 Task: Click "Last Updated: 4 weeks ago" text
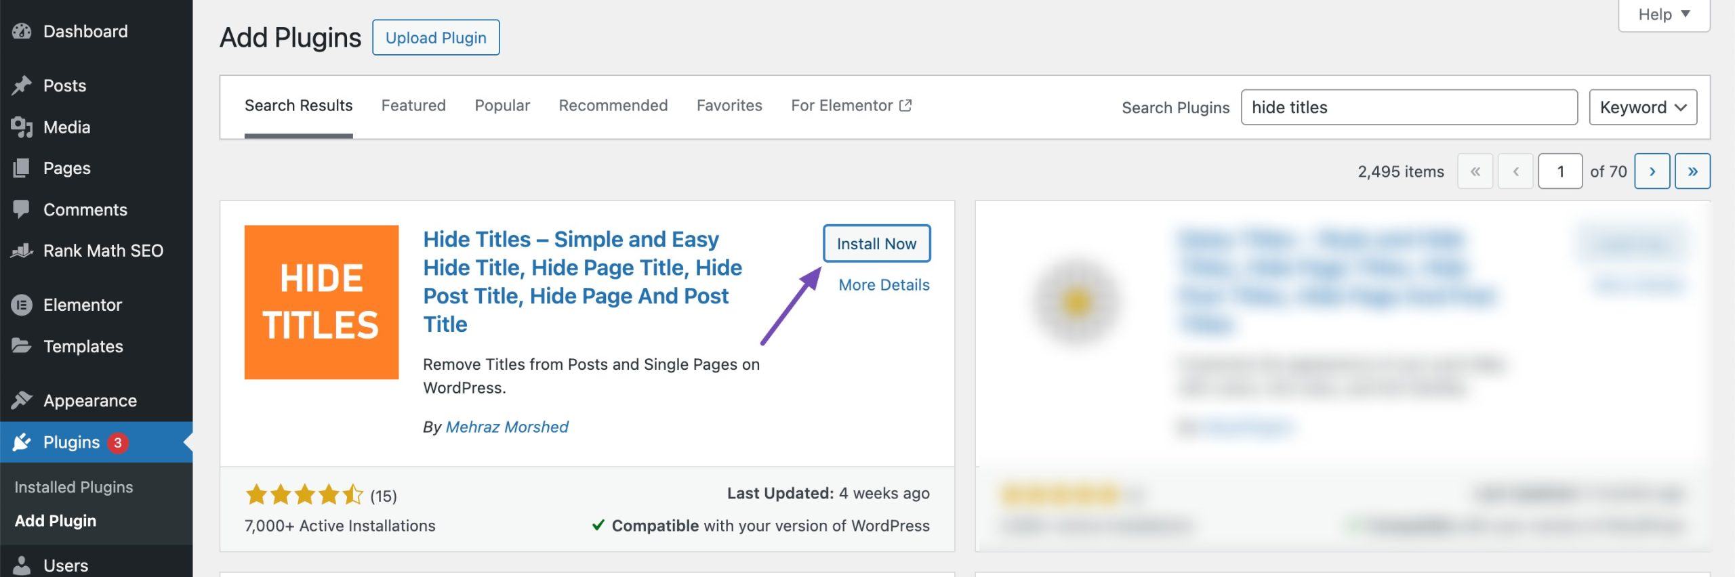[828, 493]
